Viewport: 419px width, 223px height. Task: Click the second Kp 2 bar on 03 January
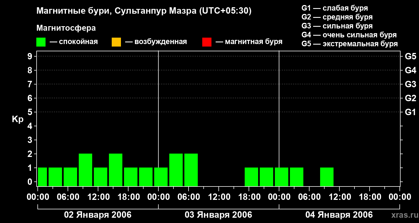coord(191,170)
